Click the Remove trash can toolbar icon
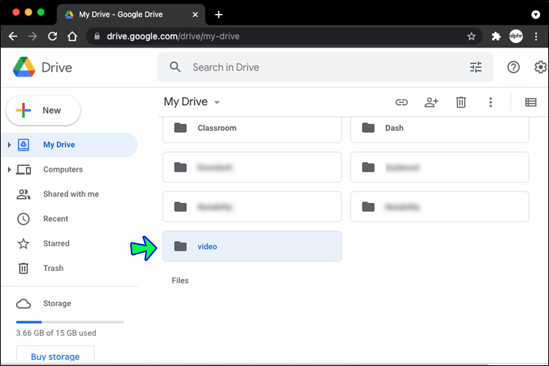 tap(461, 102)
